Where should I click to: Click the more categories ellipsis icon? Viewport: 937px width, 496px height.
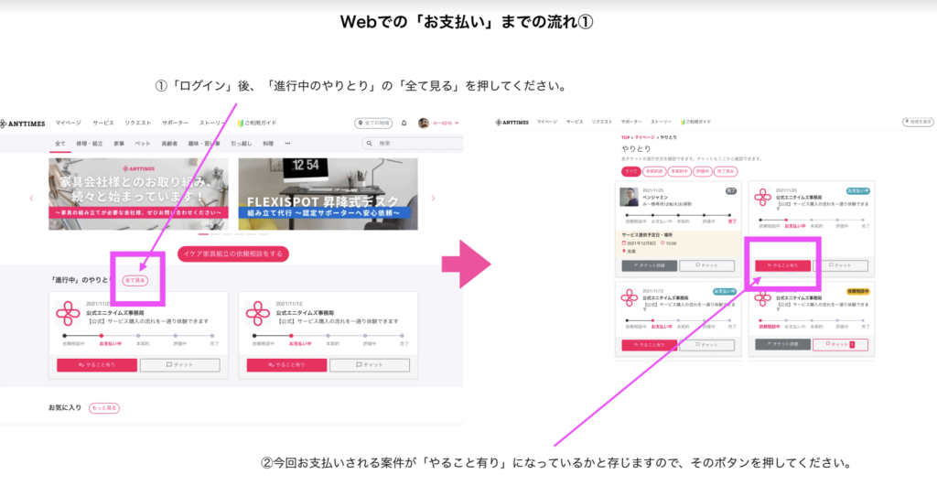(x=288, y=144)
